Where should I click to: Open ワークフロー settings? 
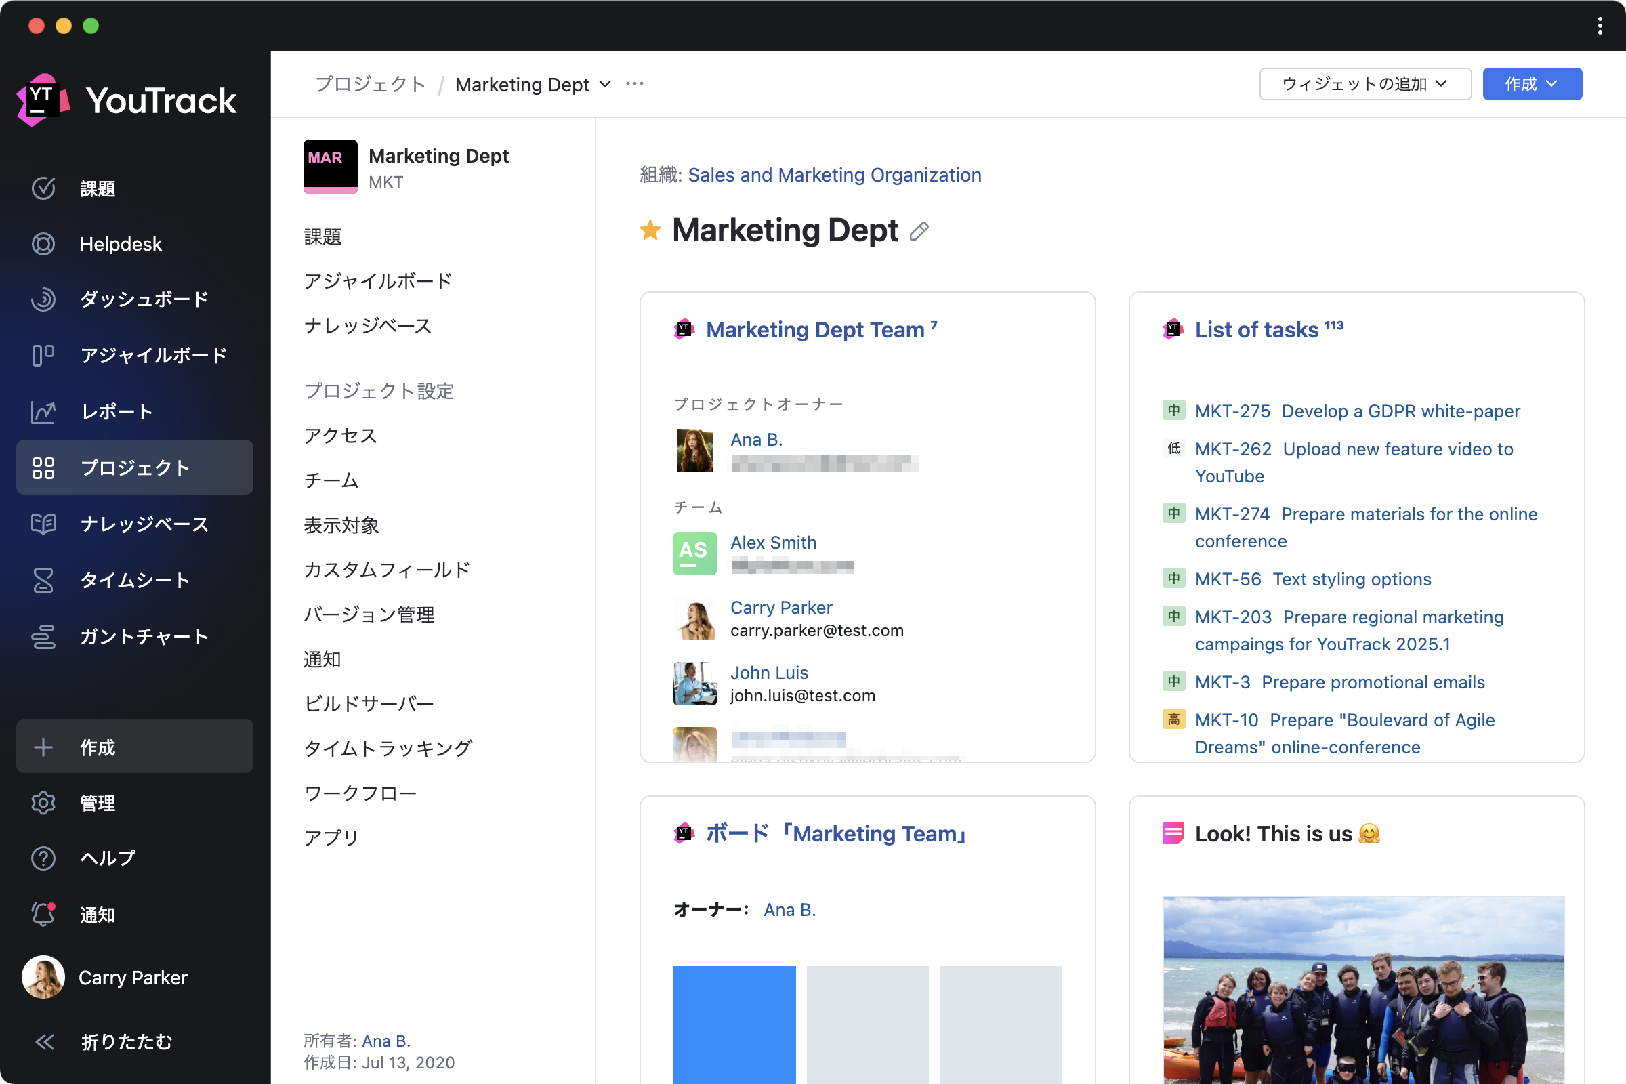[x=360, y=792]
